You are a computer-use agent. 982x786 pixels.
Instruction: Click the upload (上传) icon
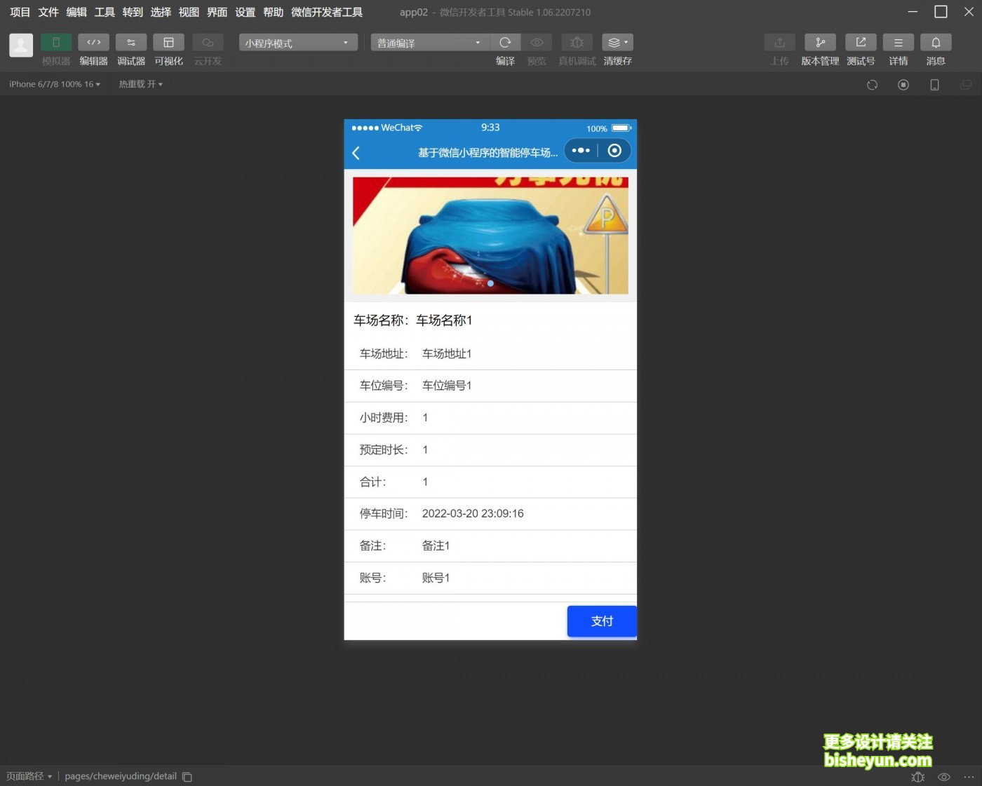(x=779, y=43)
